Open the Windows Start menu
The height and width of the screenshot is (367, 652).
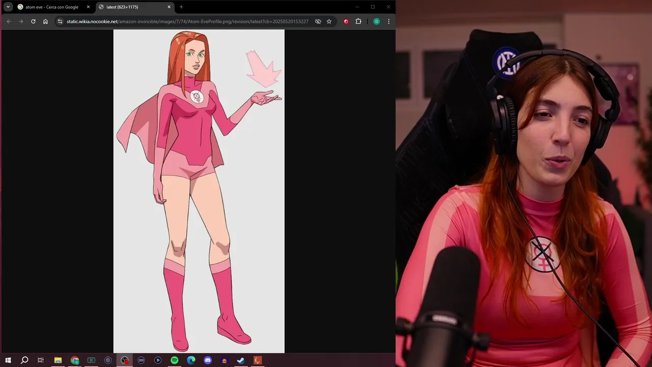tap(8, 360)
